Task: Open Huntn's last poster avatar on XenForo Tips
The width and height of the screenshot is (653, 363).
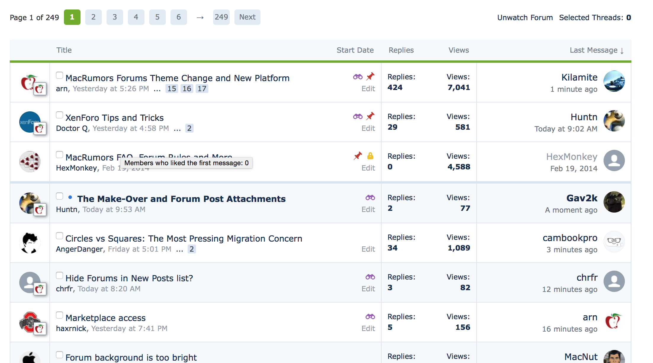Action: point(614,121)
